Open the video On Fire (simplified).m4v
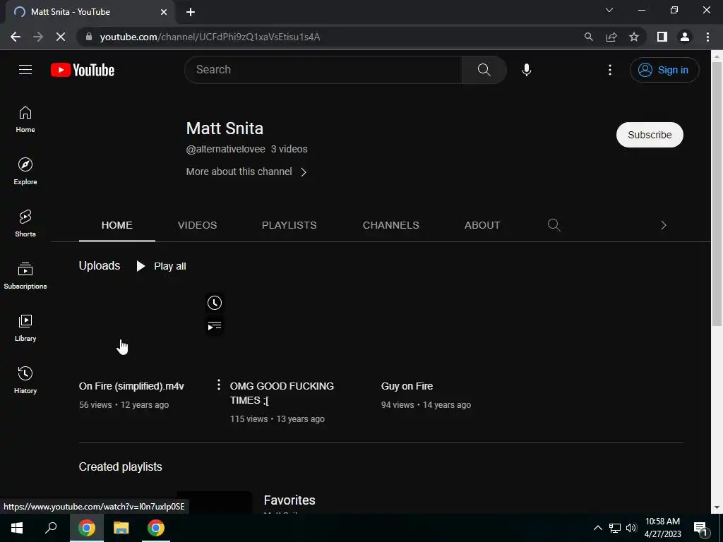 coord(131,386)
